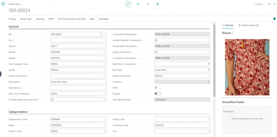Switch to the Attachments (0) tab

[x=249, y=25]
